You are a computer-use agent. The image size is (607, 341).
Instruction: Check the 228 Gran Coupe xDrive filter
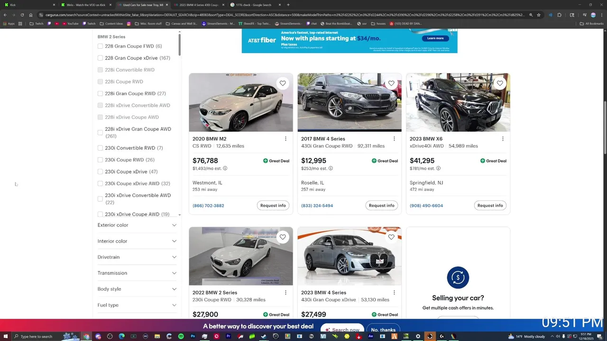(x=100, y=58)
